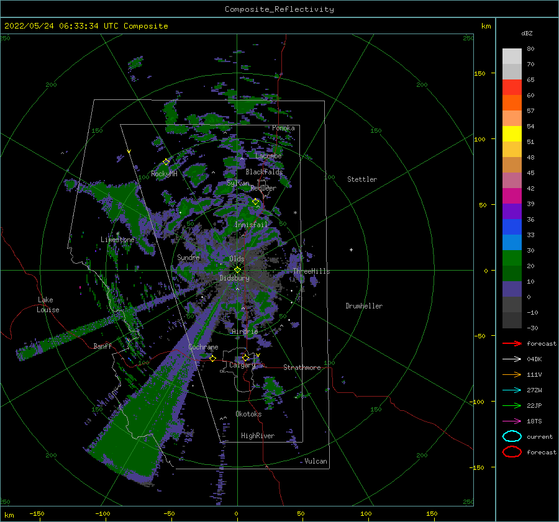Viewport: 559px width, 522px height.
Task: Click the Sundre label
Action: (x=188, y=257)
